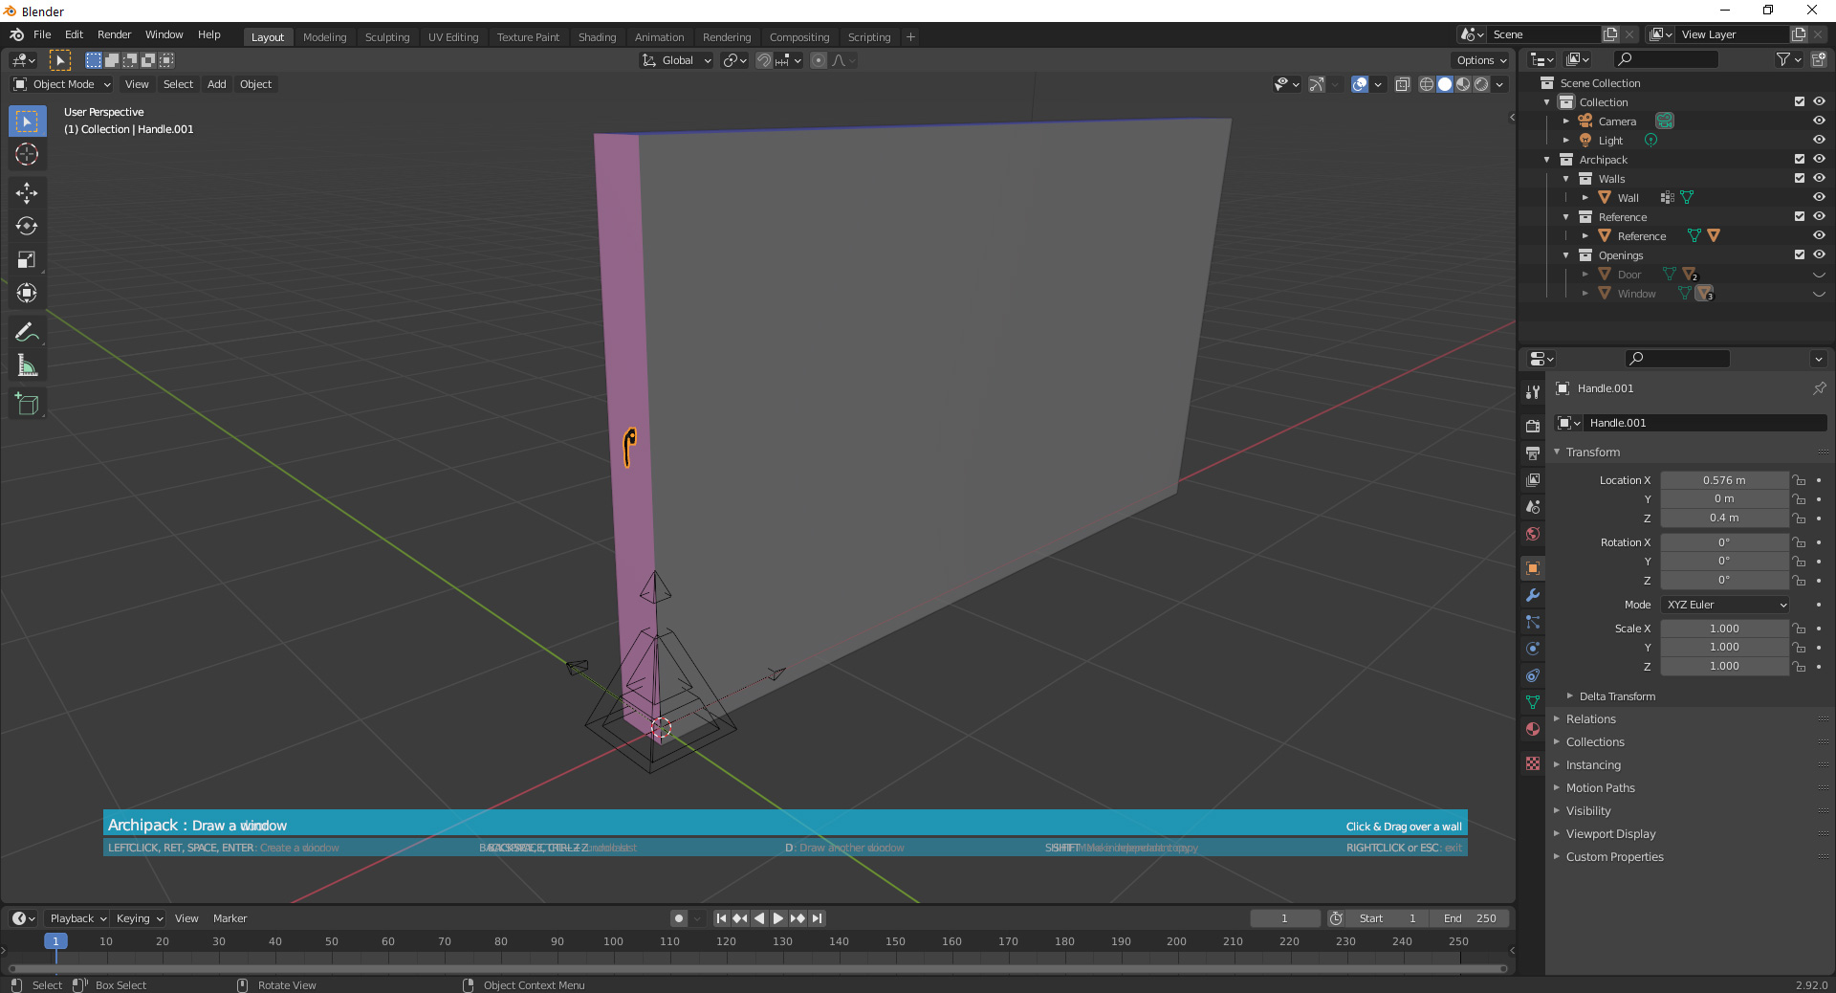This screenshot has width=1836, height=993.
Task: Open the timeline Marker menu
Action: pos(229,918)
